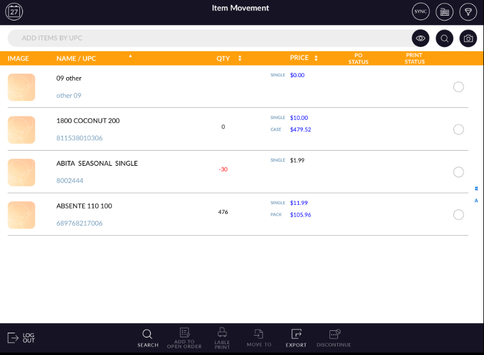Select the ABSENTE 110 100 radio button
Screen dimensions: 484x355
pyautogui.click(x=458, y=215)
